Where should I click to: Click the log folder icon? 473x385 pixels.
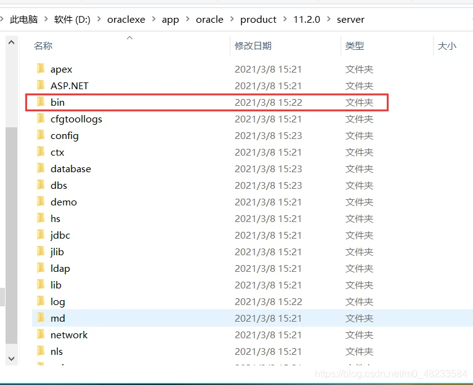[41, 301]
